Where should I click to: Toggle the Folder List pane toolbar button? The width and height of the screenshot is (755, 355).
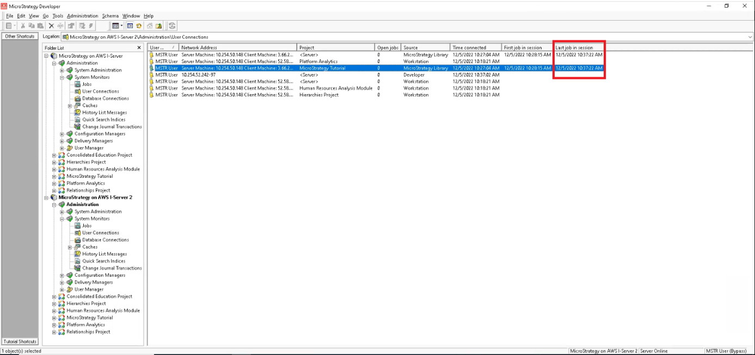130,26
